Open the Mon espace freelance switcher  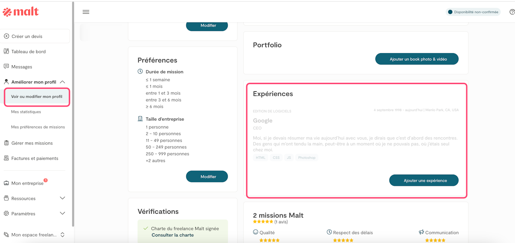tap(62, 235)
